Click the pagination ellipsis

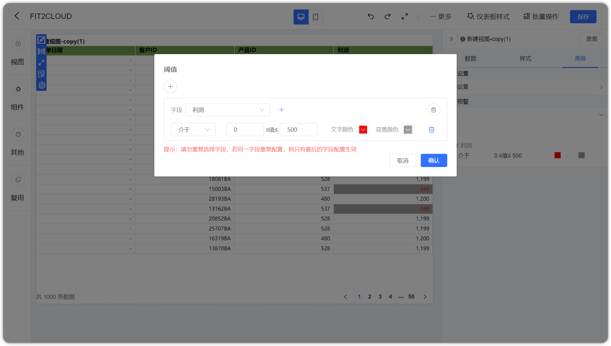click(401, 297)
